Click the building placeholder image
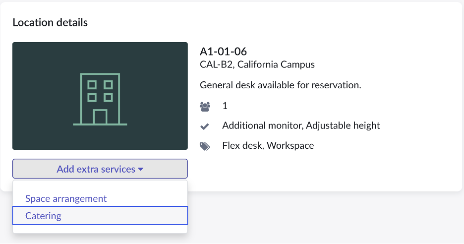Viewport: 464px width, 244px height. [100, 96]
